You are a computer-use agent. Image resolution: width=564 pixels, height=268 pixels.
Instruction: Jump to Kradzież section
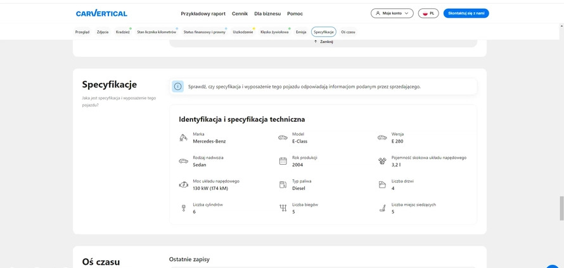pyautogui.click(x=123, y=32)
